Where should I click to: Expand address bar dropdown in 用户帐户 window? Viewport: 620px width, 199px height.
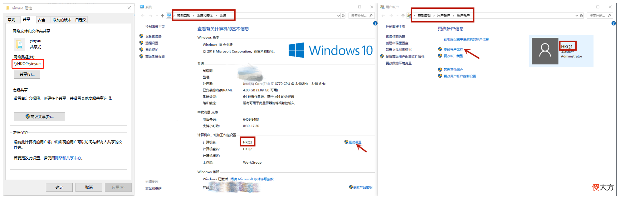(577, 16)
